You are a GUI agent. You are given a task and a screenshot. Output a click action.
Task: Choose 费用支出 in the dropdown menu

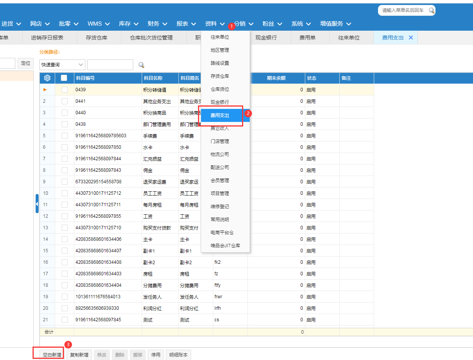(225, 115)
